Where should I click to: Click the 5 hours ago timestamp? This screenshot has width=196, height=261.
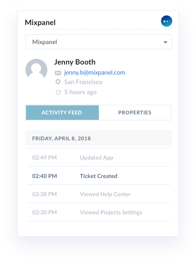(x=80, y=92)
